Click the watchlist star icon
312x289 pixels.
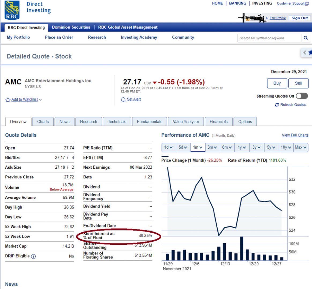click(8, 100)
